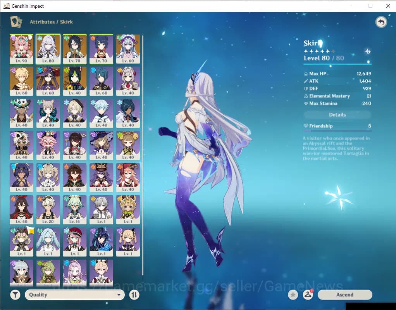Select Candace's Lv. 40 portrait
The height and width of the screenshot is (310, 396).
(x=21, y=177)
